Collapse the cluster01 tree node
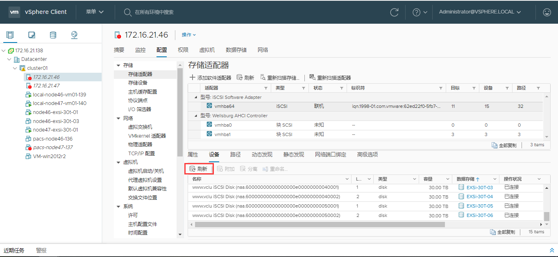 point(15,68)
